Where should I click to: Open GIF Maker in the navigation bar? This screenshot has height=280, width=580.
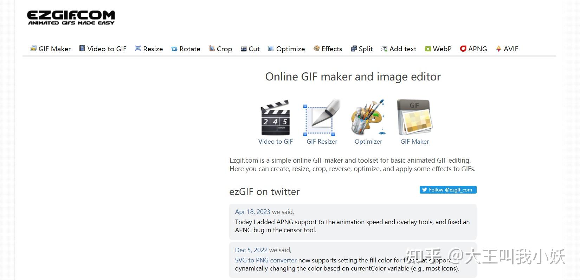tap(51, 49)
